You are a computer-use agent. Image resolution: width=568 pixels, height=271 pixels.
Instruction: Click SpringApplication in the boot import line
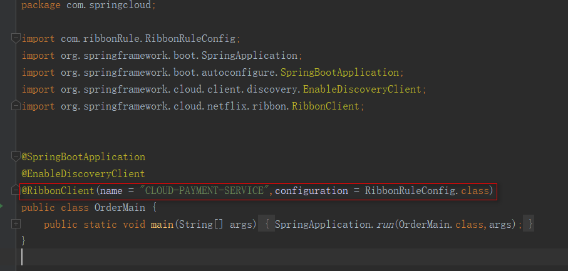tap(250, 56)
